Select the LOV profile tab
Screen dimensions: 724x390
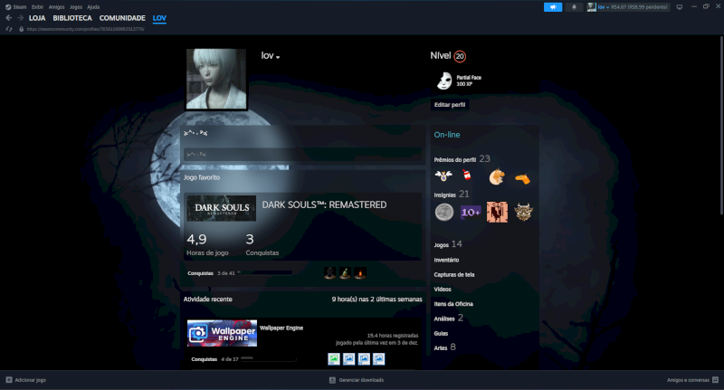159,18
